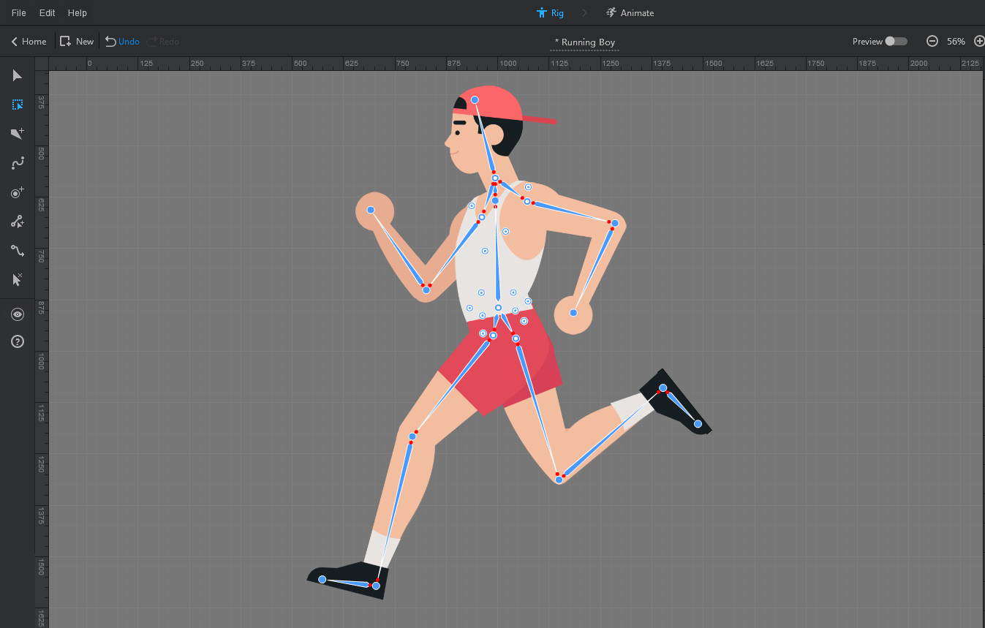Viewport: 985px width, 628px height.
Task: Zoom out using the minus control
Action: pyautogui.click(x=932, y=41)
